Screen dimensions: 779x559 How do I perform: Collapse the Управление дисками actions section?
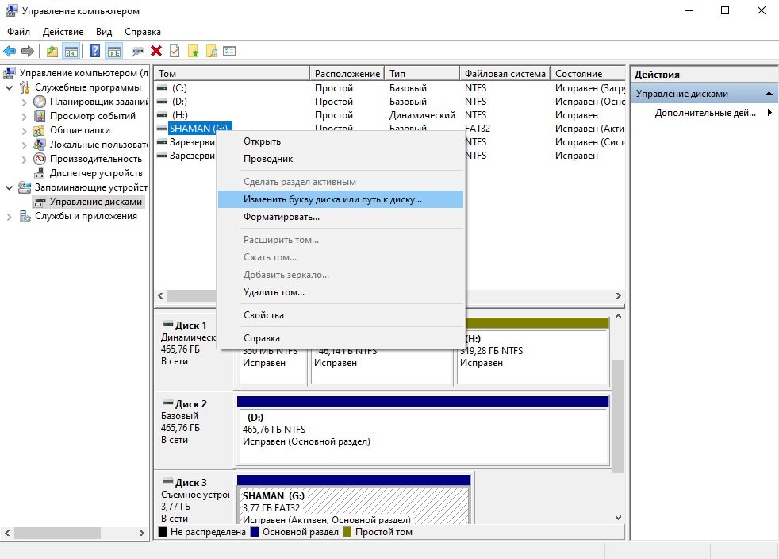tap(769, 94)
